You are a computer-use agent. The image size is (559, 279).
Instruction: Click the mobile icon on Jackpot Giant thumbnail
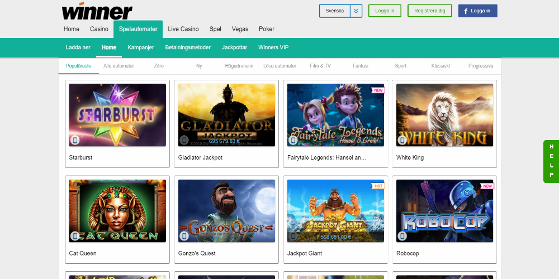click(x=293, y=235)
